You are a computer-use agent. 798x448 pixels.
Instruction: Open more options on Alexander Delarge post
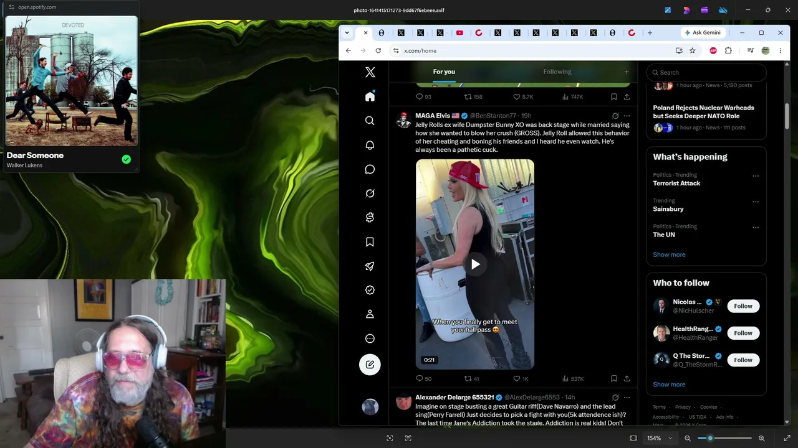coord(627,398)
